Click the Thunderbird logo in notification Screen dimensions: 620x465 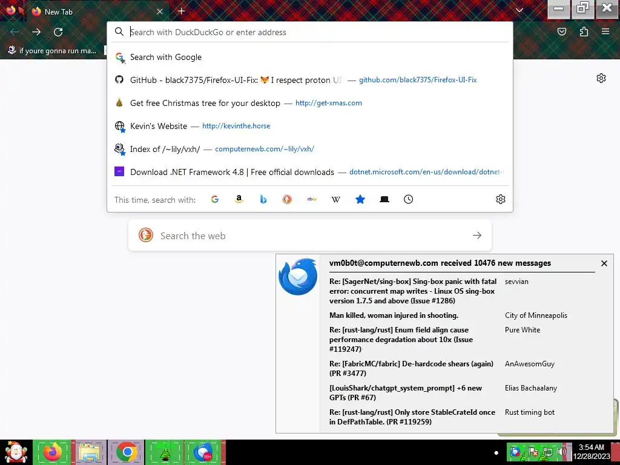click(x=298, y=276)
